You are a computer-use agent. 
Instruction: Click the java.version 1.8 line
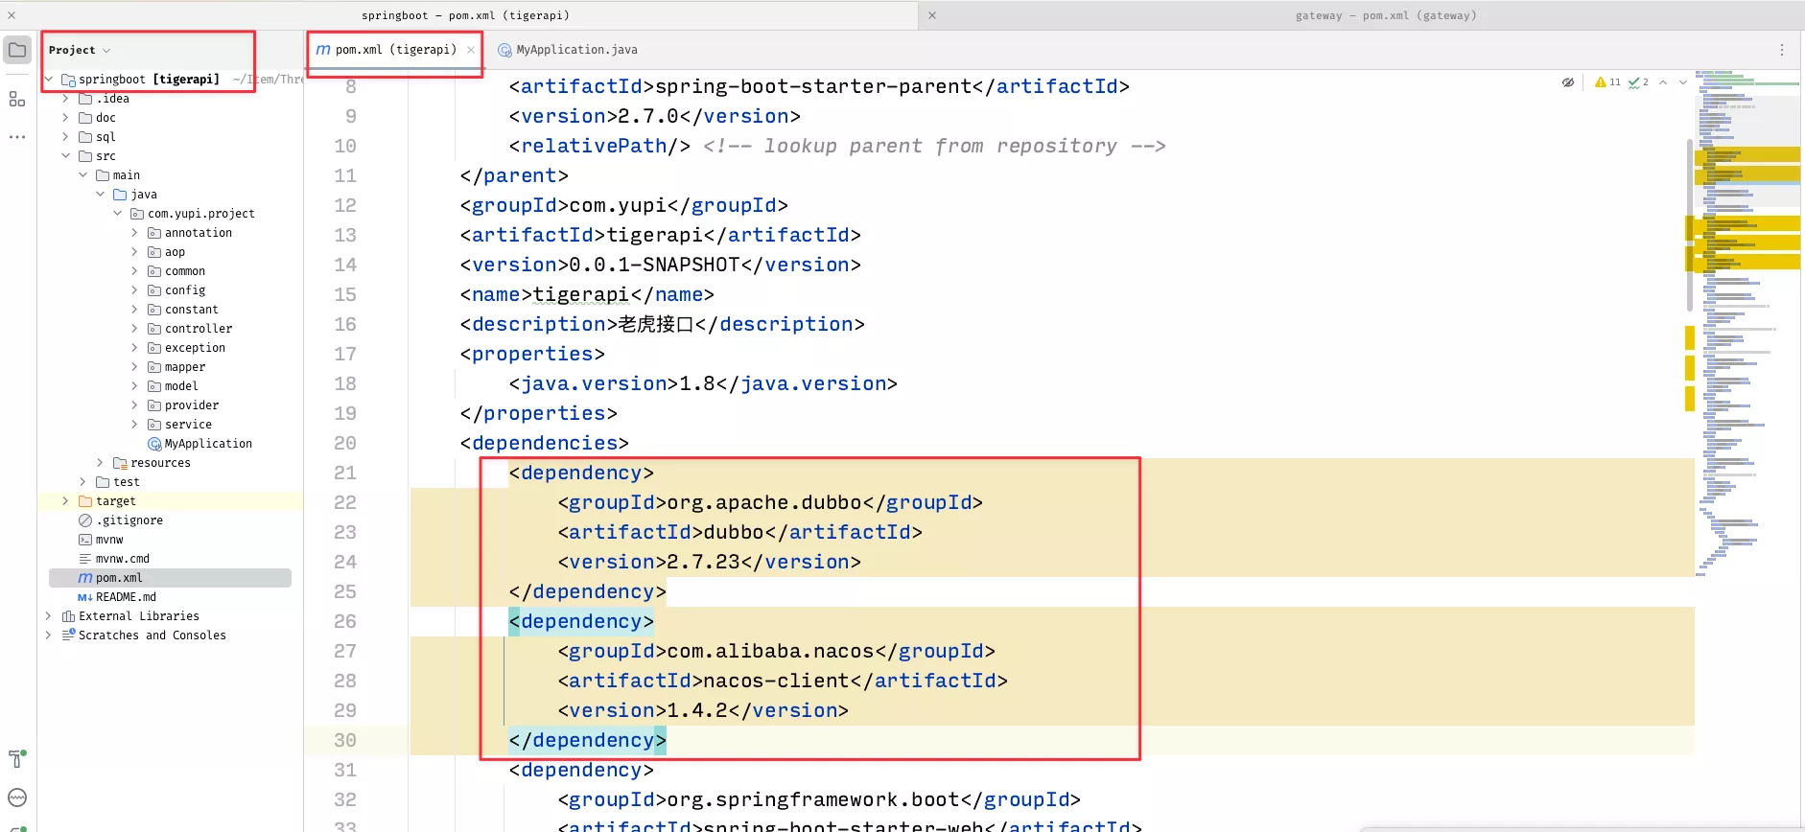click(703, 383)
